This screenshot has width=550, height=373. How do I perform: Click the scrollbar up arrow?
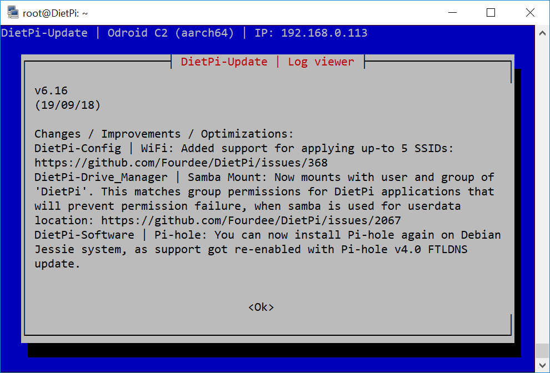pyautogui.click(x=542, y=33)
